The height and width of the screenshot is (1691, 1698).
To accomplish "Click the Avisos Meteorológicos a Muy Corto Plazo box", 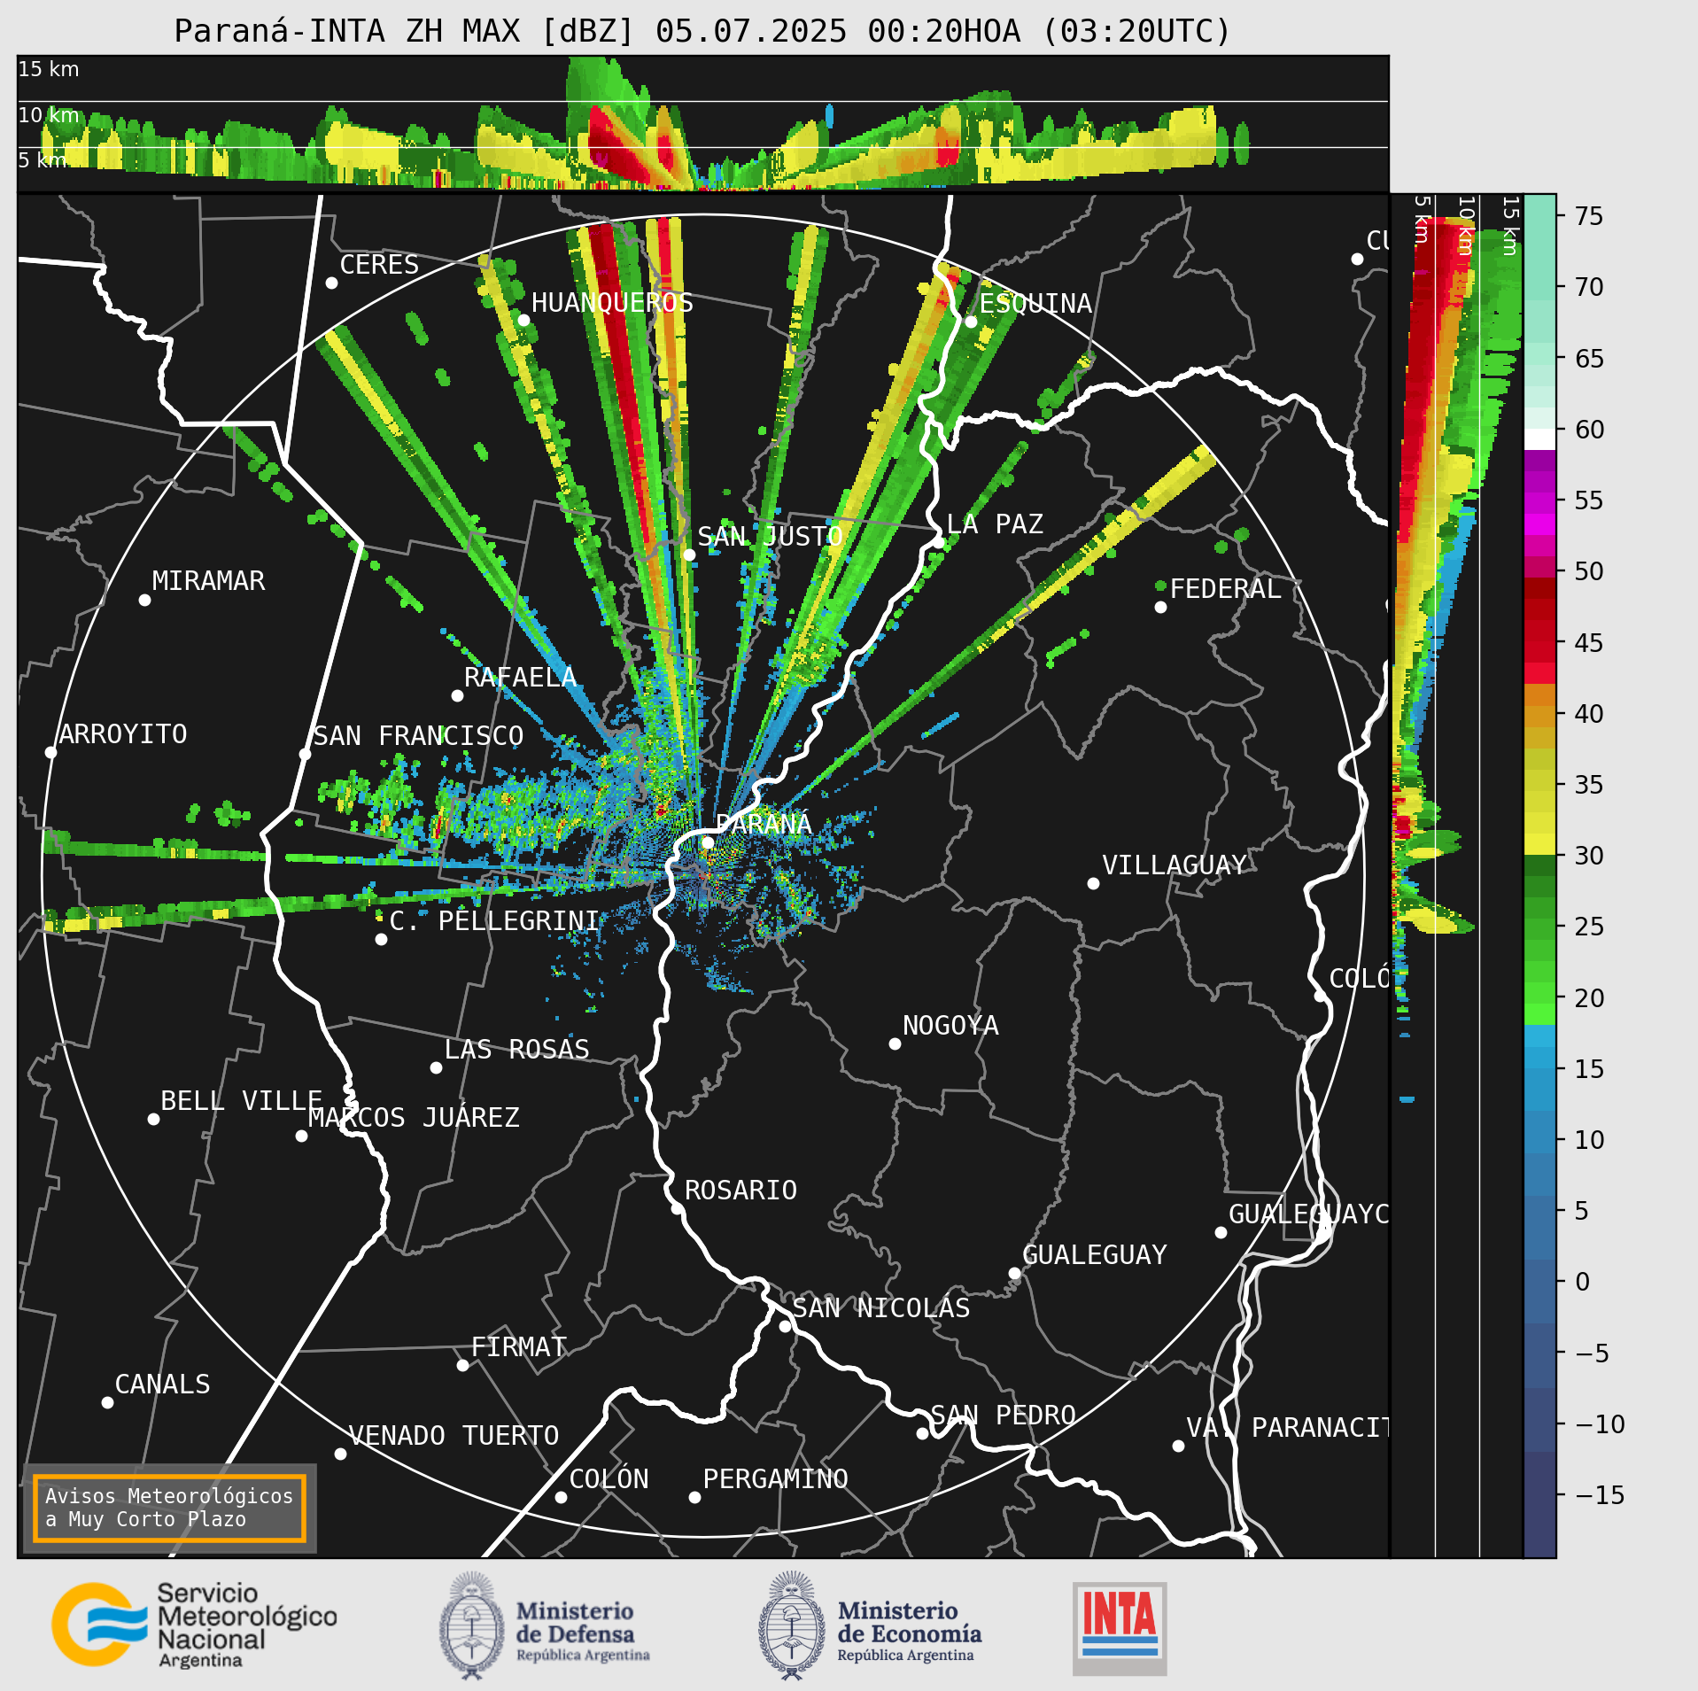I will (x=169, y=1508).
